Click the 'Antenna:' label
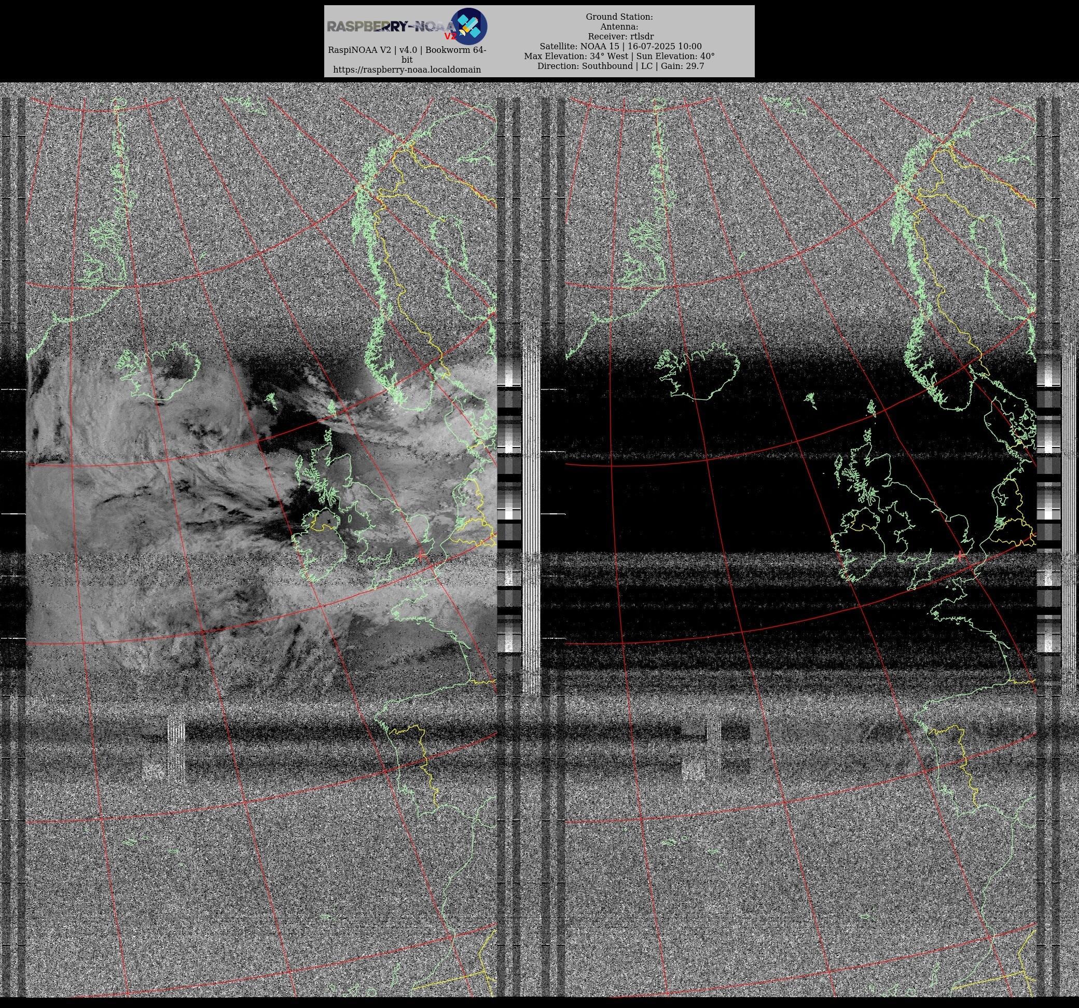The width and height of the screenshot is (1079, 1008). 619,26
